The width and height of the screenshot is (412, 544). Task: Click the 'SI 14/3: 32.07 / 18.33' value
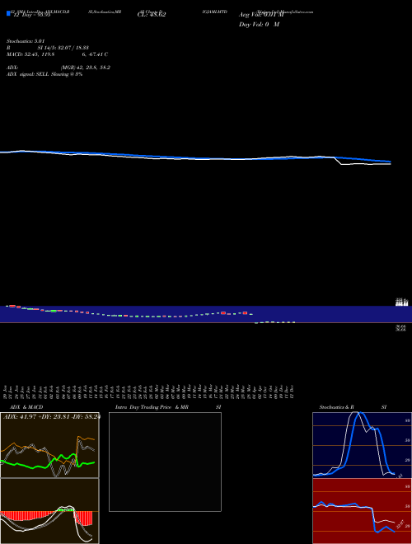point(63,48)
